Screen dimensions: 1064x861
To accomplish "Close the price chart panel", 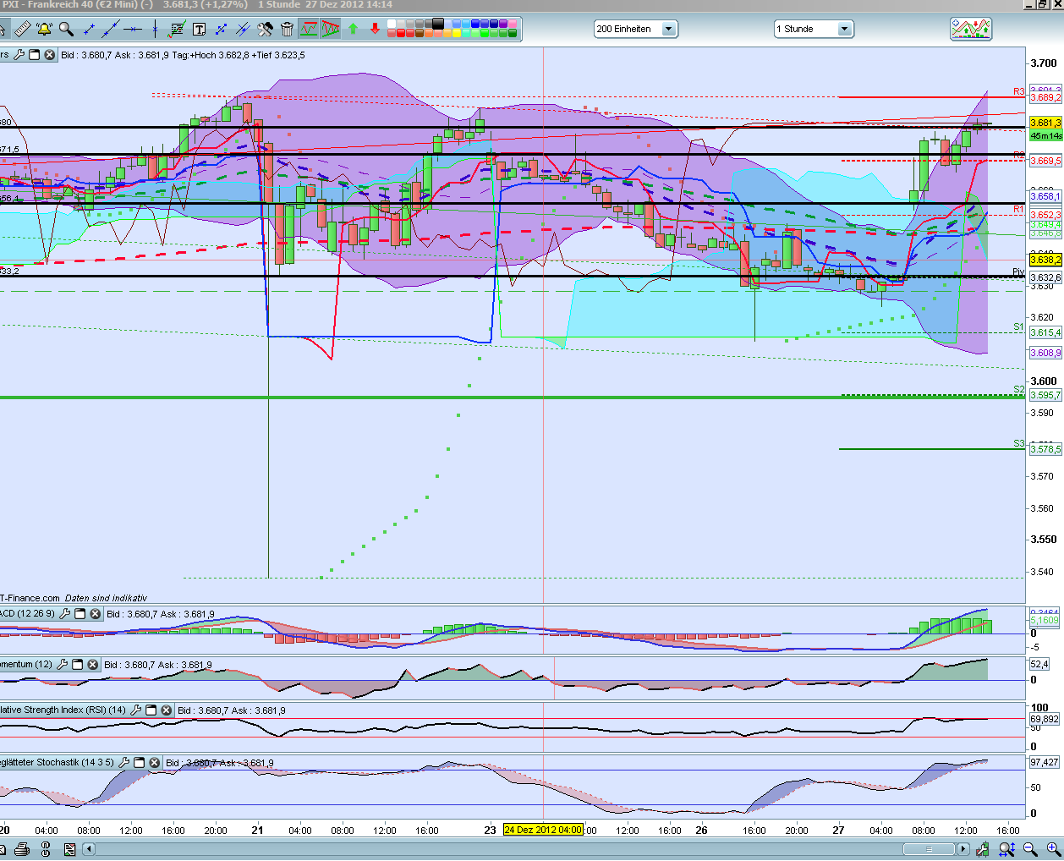I will [x=50, y=55].
